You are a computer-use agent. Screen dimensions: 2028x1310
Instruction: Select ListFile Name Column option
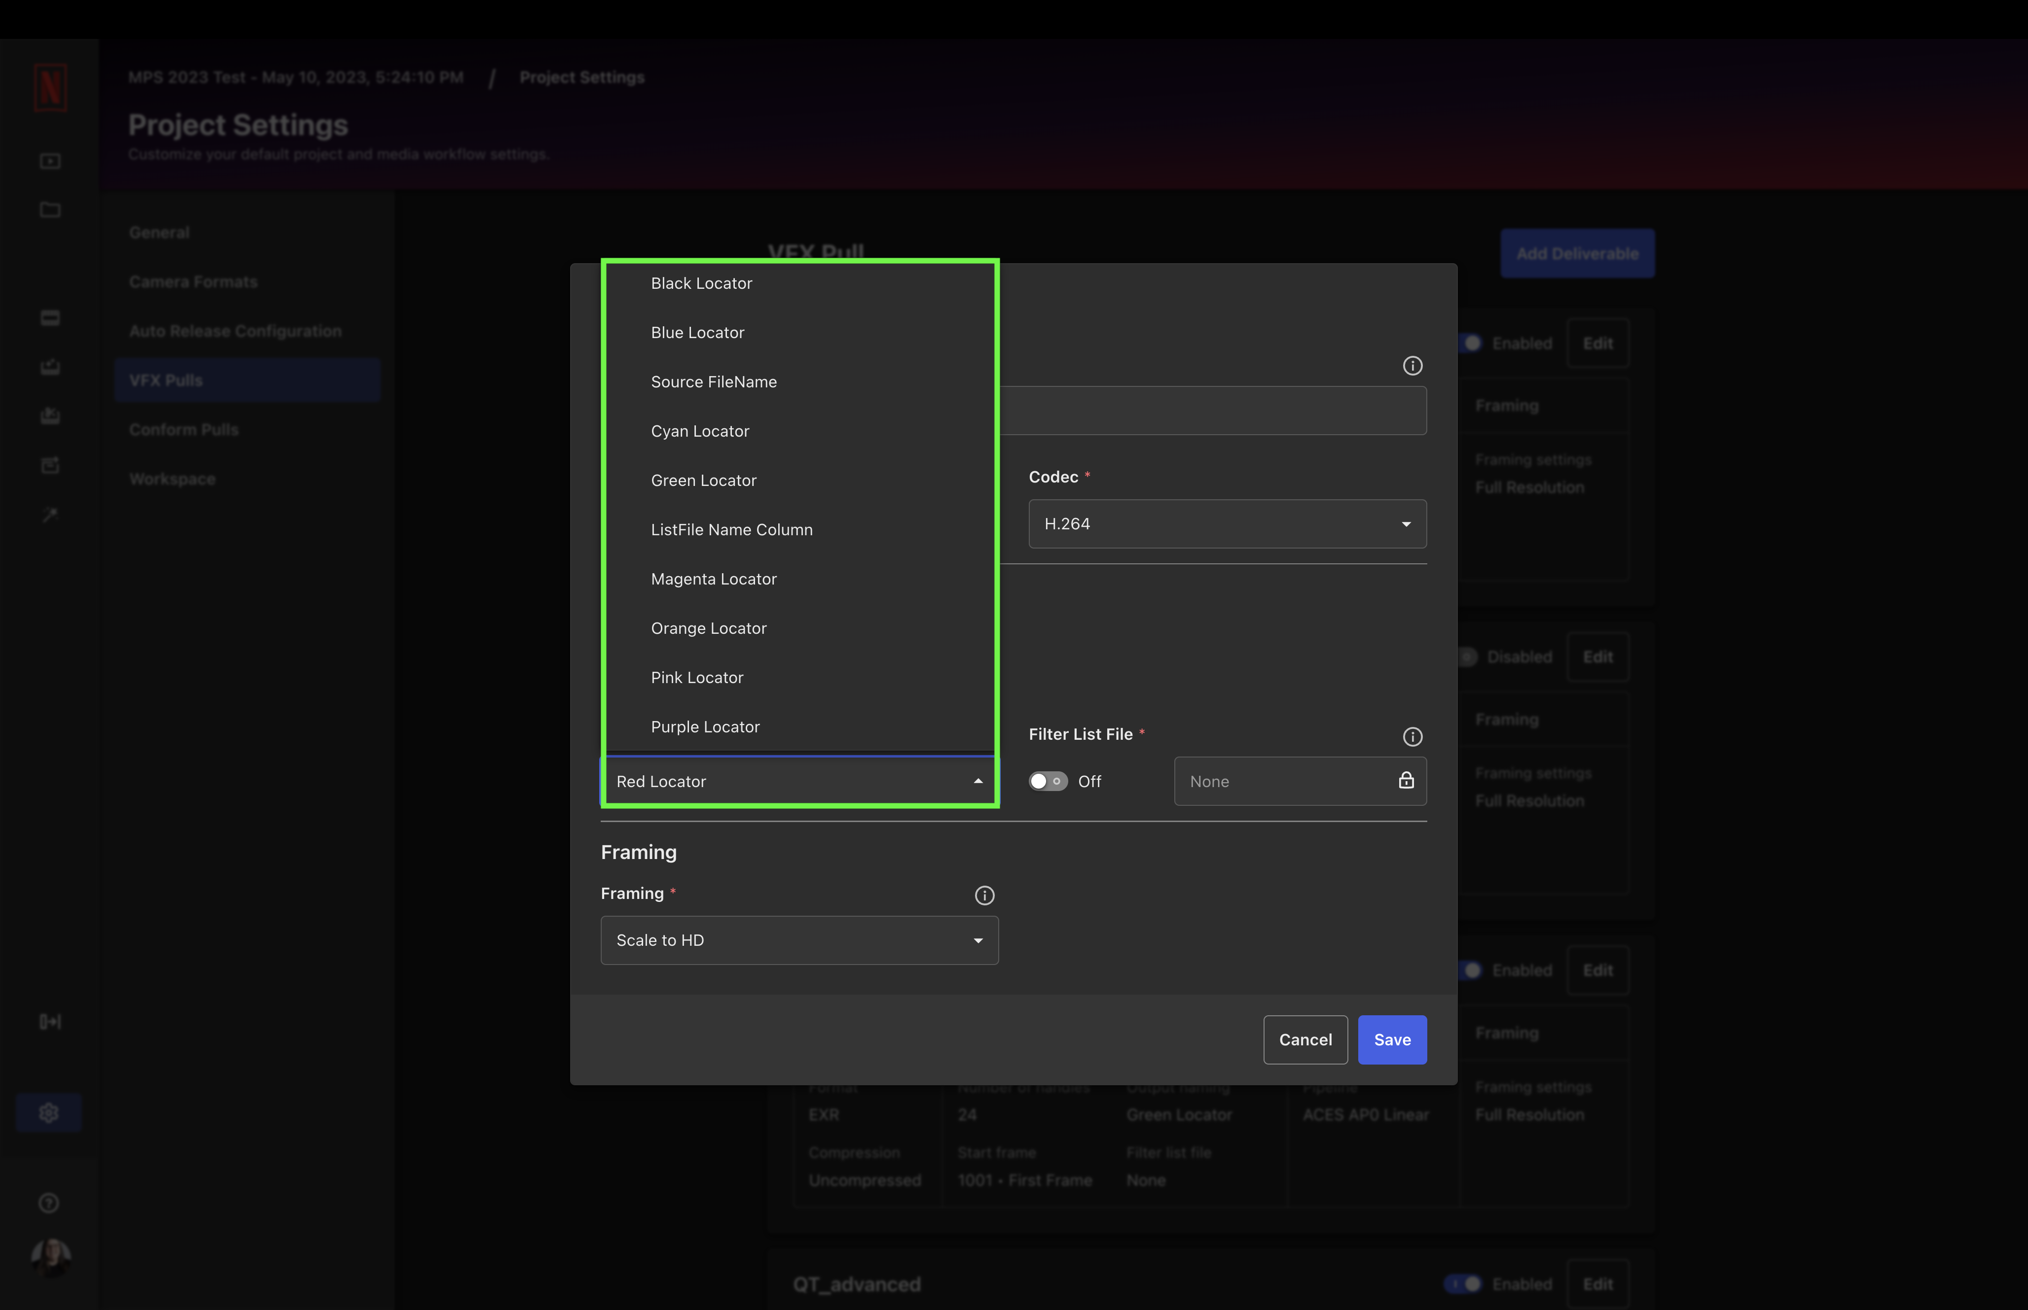[x=799, y=530]
